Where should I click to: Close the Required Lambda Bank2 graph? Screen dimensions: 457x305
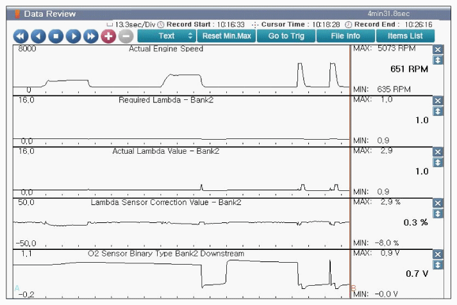(x=438, y=101)
